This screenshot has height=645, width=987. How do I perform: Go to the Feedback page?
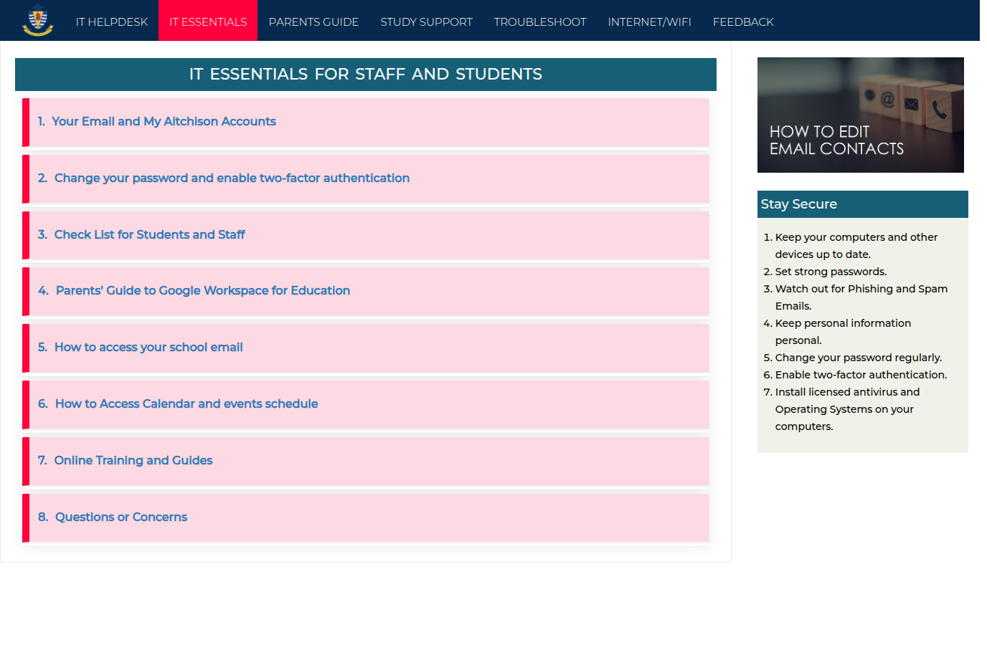[x=743, y=21]
